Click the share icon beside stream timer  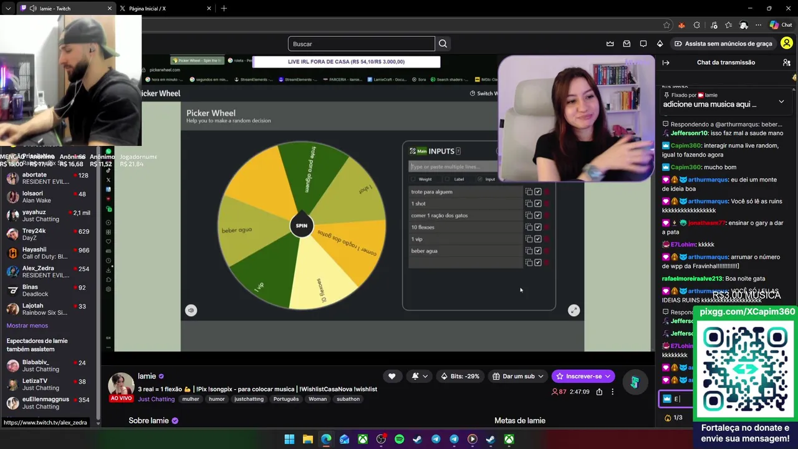(x=599, y=392)
